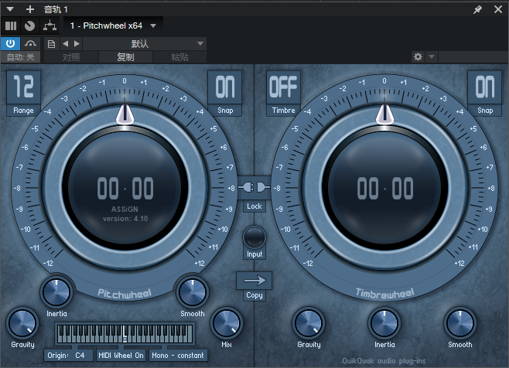Click the Origin C4 field

click(68, 356)
